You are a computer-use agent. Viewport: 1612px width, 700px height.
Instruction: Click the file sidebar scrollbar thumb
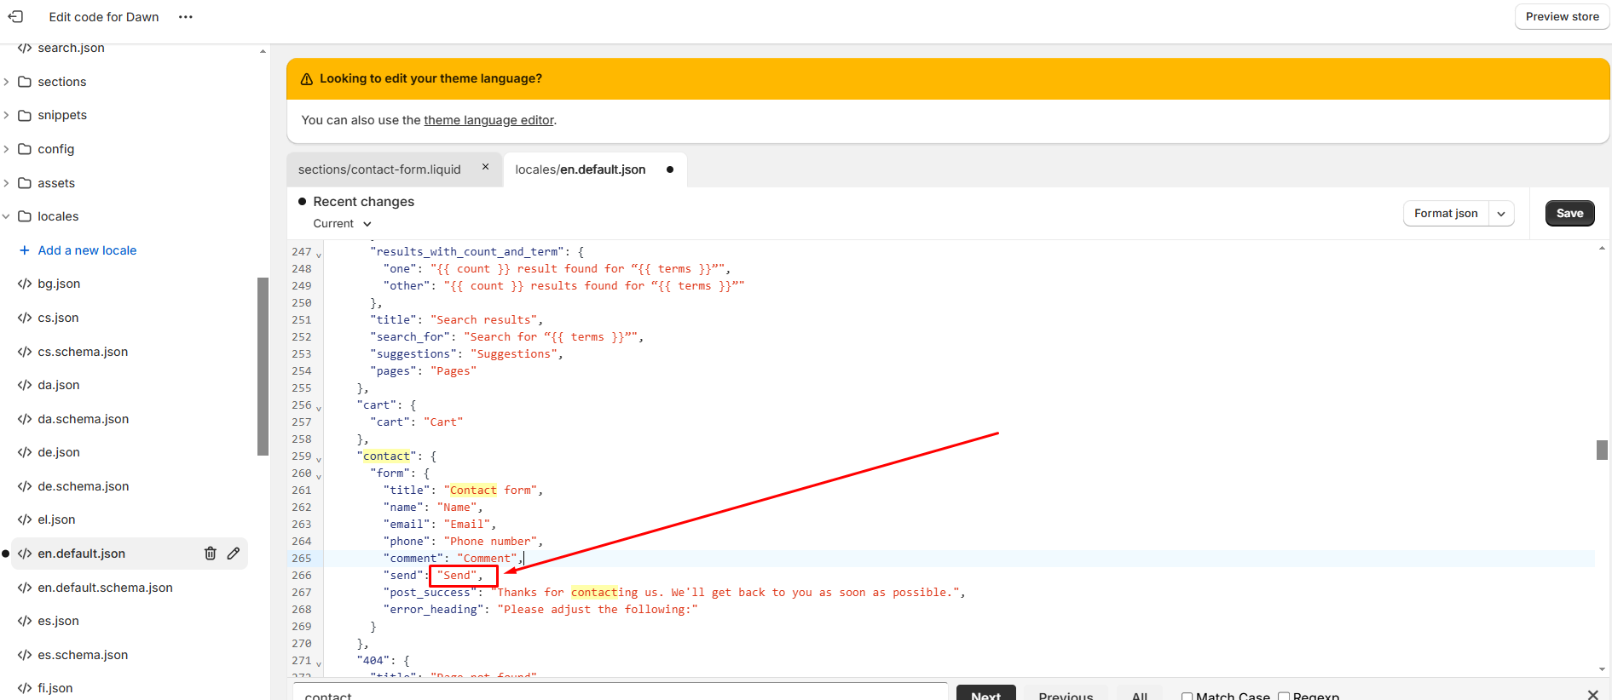pyautogui.click(x=263, y=366)
